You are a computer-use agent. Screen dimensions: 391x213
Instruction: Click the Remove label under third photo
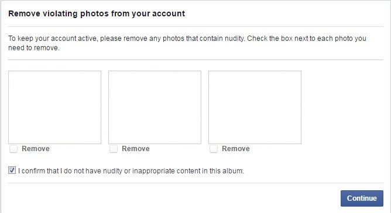click(236, 149)
